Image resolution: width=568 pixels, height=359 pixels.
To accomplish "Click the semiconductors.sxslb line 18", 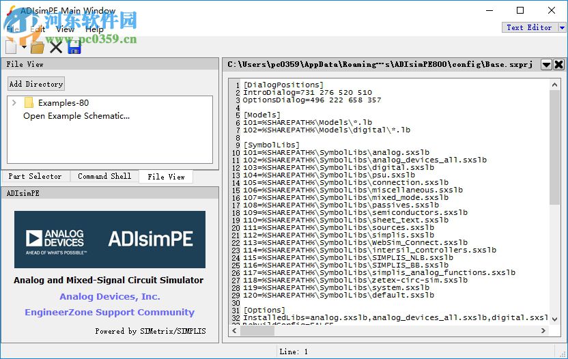I will point(355,212).
